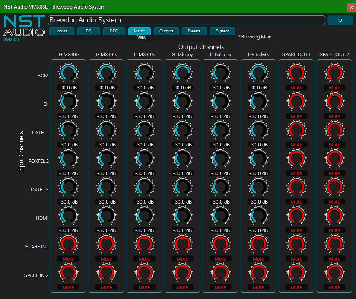Switch to the DEQ tab
The width and height of the screenshot is (356, 299).
tap(114, 31)
